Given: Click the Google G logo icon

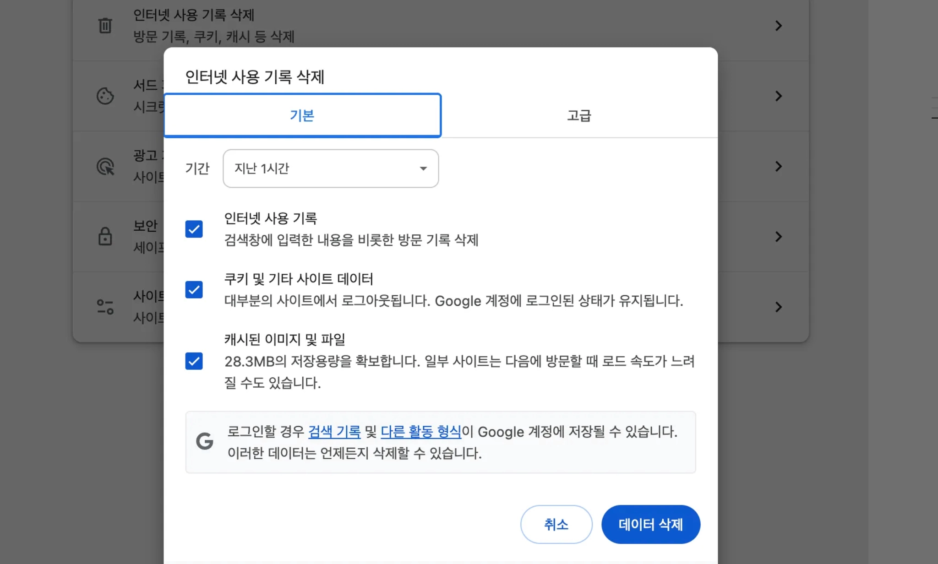Looking at the screenshot, I should click(x=204, y=441).
